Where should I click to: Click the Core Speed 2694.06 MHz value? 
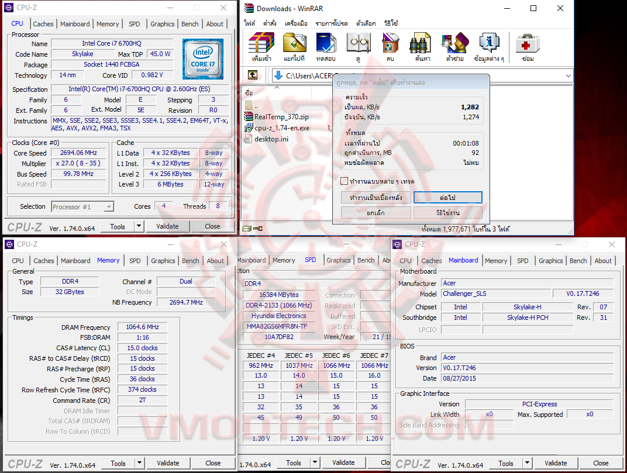coord(79,153)
